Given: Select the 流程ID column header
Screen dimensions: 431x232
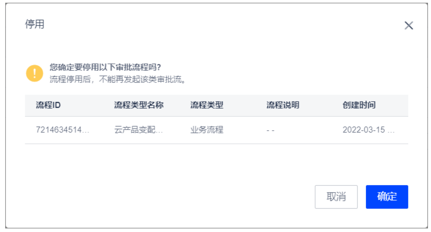Looking at the screenshot, I should click(x=48, y=105).
